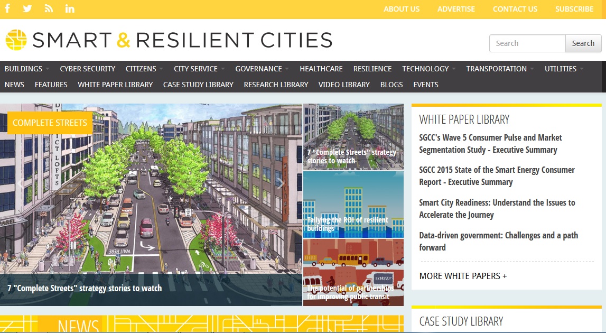
Task: Click the Subscribe link
Action: [x=574, y=9]
